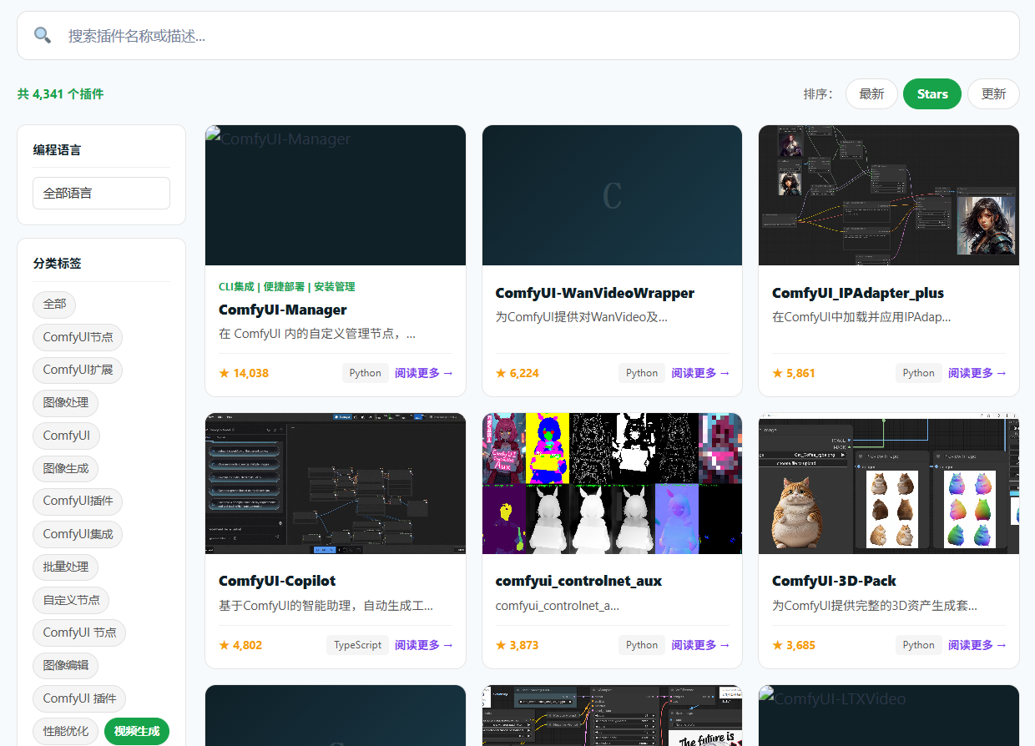The height and width of the screenshot is (746, 1035).
Task: Open ComfyUI_IPAdapter_plus title
Action: 858,294
